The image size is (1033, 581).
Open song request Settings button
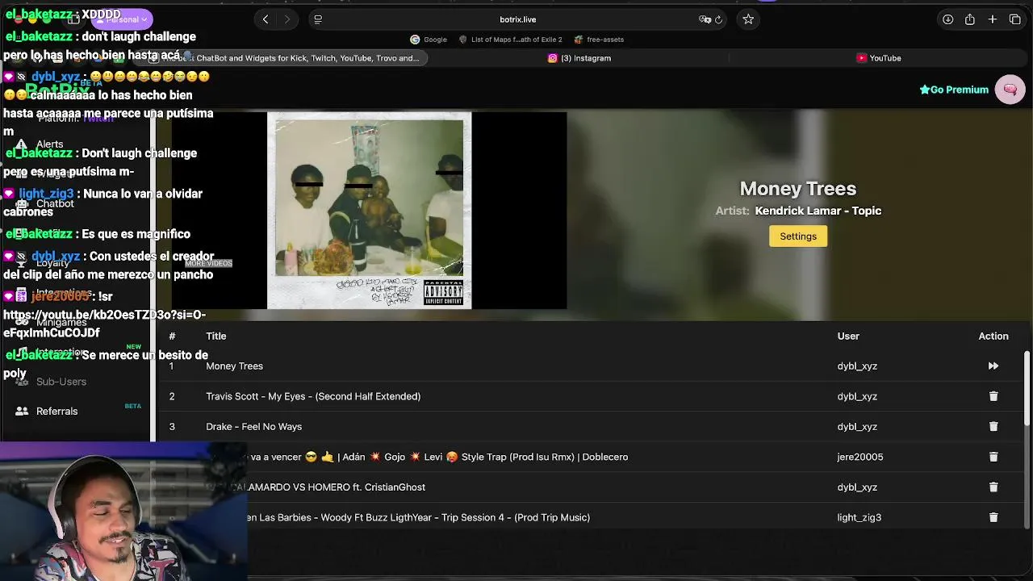[x=798, y=236]
